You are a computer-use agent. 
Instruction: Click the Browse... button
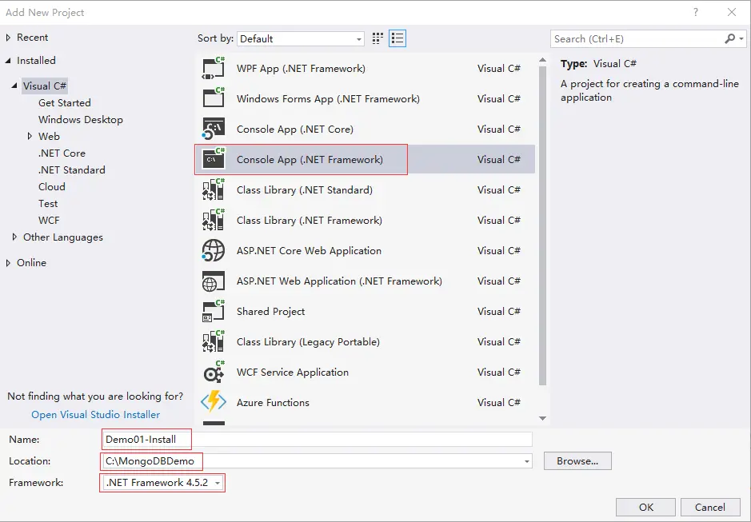[x=577, y=461]
